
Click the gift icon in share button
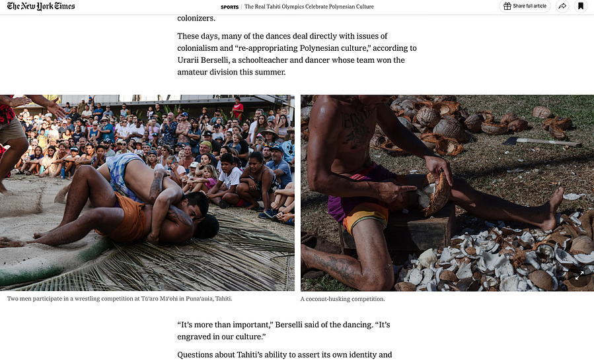tap(507, 6)
